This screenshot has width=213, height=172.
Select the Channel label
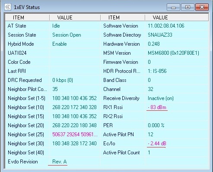tap(112, 89)
